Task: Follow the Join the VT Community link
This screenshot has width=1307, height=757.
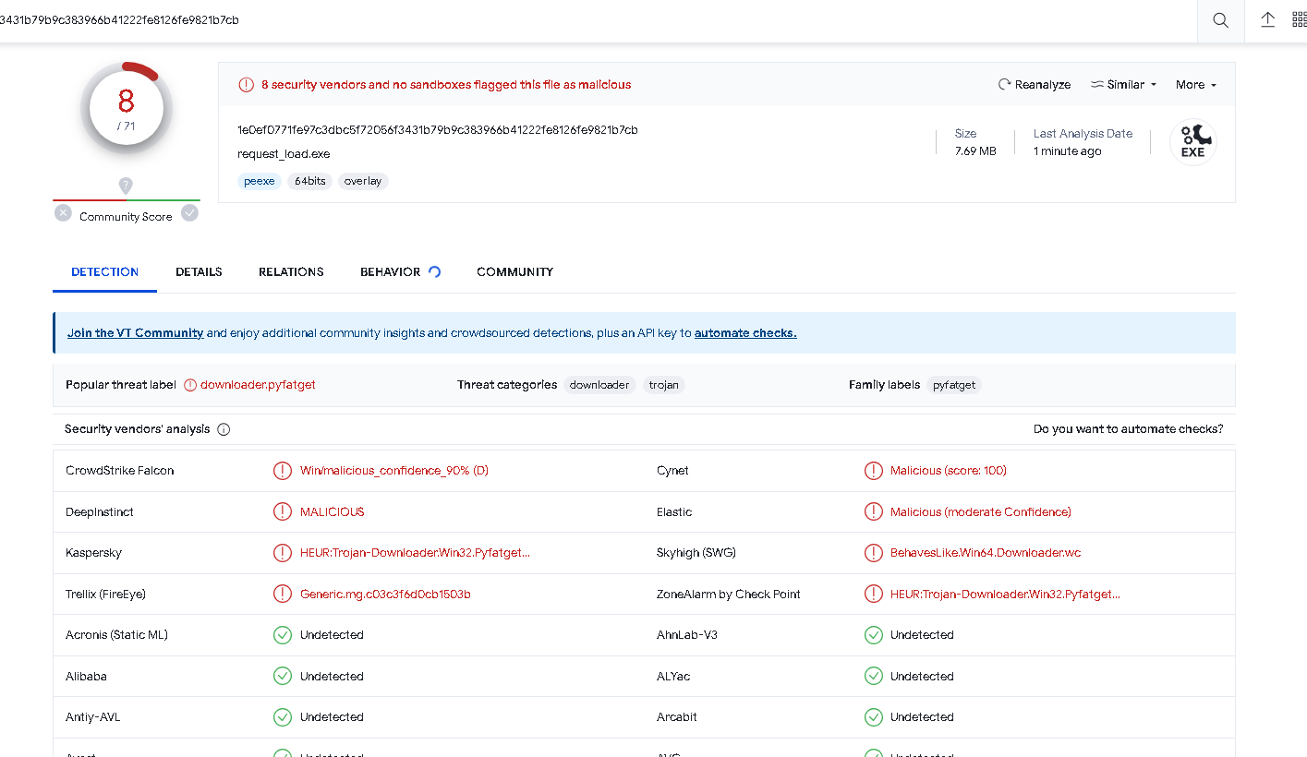Action: click(136, 333)
